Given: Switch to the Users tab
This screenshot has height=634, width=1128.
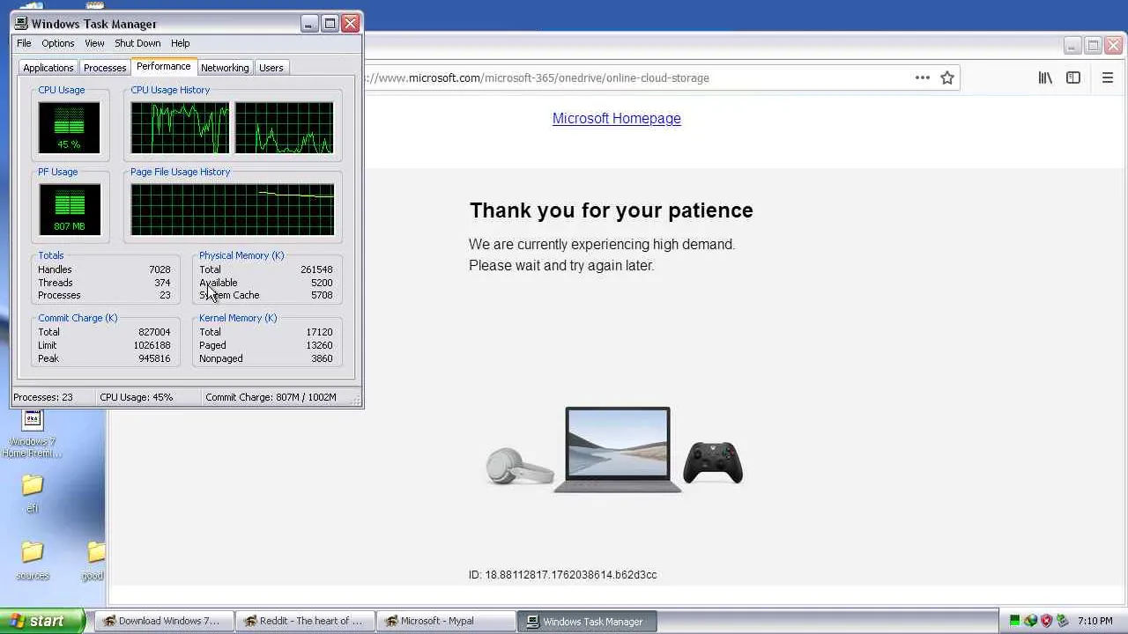Looking at the screenshot, I should (x=271, y=68).
